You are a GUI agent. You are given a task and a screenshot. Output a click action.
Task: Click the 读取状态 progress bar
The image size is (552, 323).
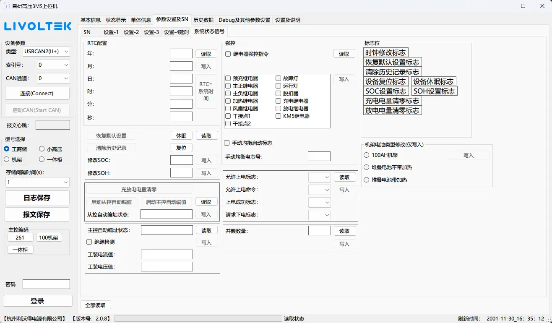198,319
